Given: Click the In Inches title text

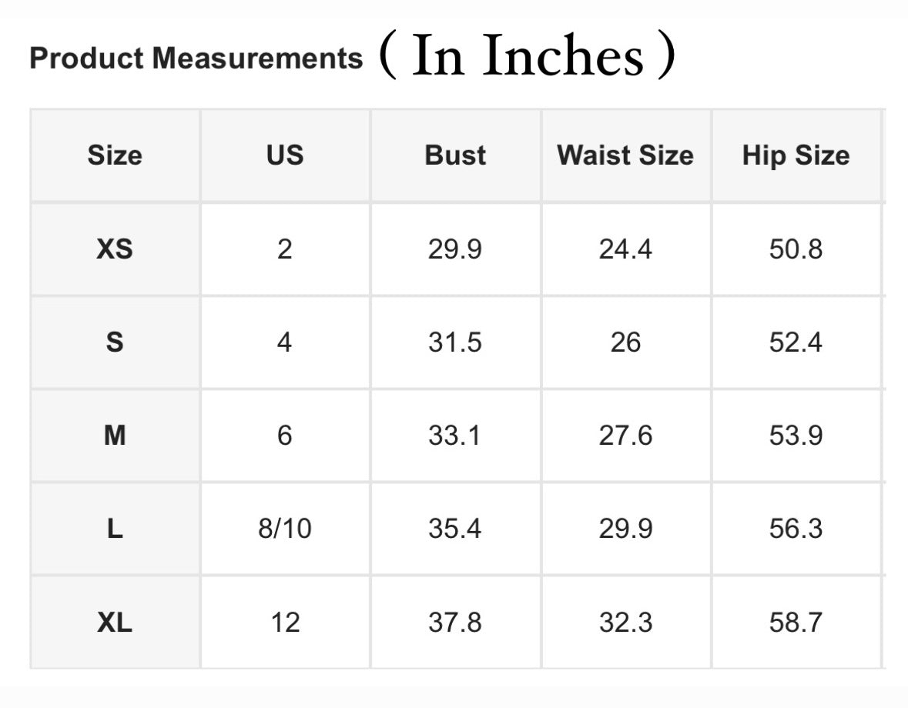Looking at the screenshot, I should [528, 57].
